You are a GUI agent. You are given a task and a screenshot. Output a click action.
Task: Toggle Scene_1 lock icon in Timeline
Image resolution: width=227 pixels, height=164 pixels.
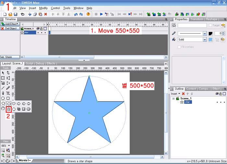(x=42, y=29)
